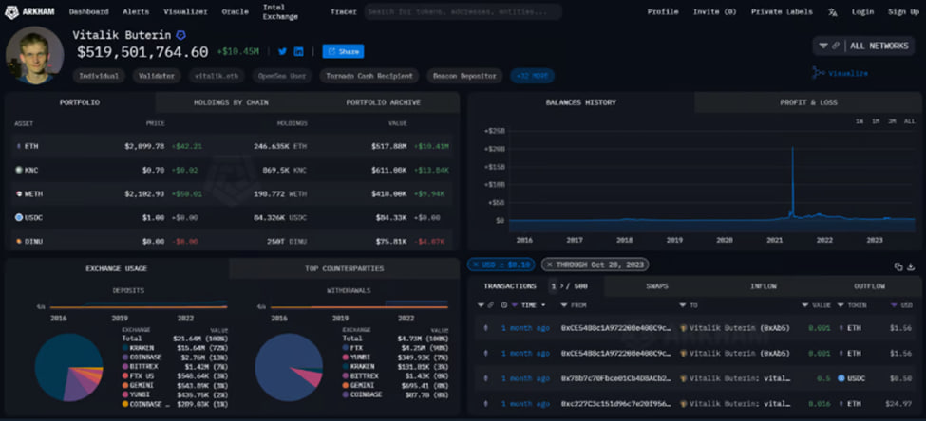Set balance chart range to 1W

860,121
